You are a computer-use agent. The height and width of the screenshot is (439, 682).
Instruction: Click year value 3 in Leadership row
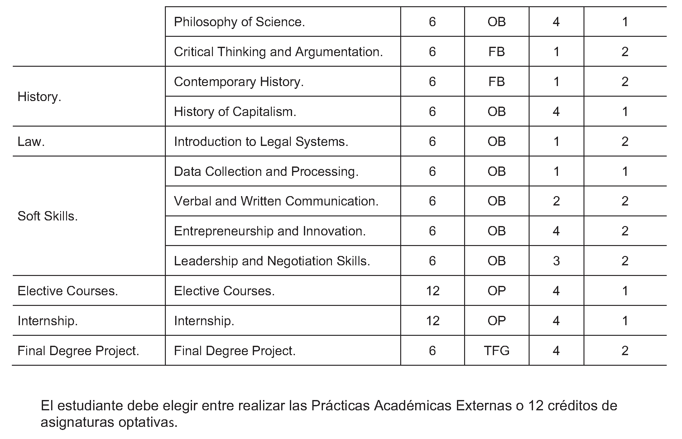coord(556,261)
